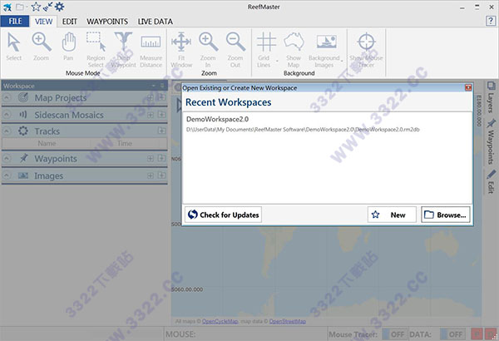The height and width of the screenshot is (341, 499).
Task: Close the Open Existing Workspace dialog
Action: 468,87
